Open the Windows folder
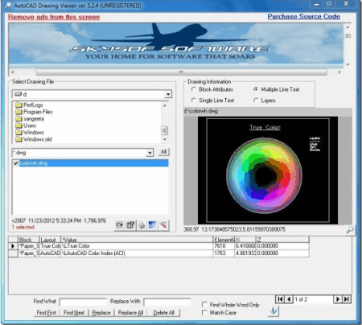 click(x=30, y=133)
